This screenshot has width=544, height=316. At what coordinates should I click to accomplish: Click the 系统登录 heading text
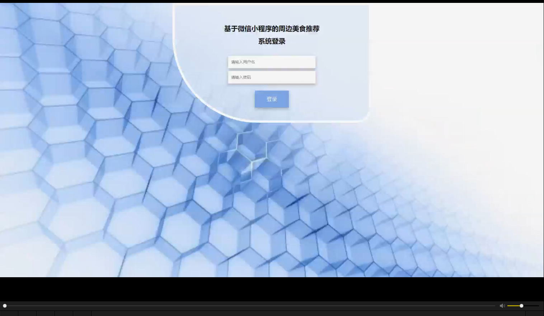point(272,41)
